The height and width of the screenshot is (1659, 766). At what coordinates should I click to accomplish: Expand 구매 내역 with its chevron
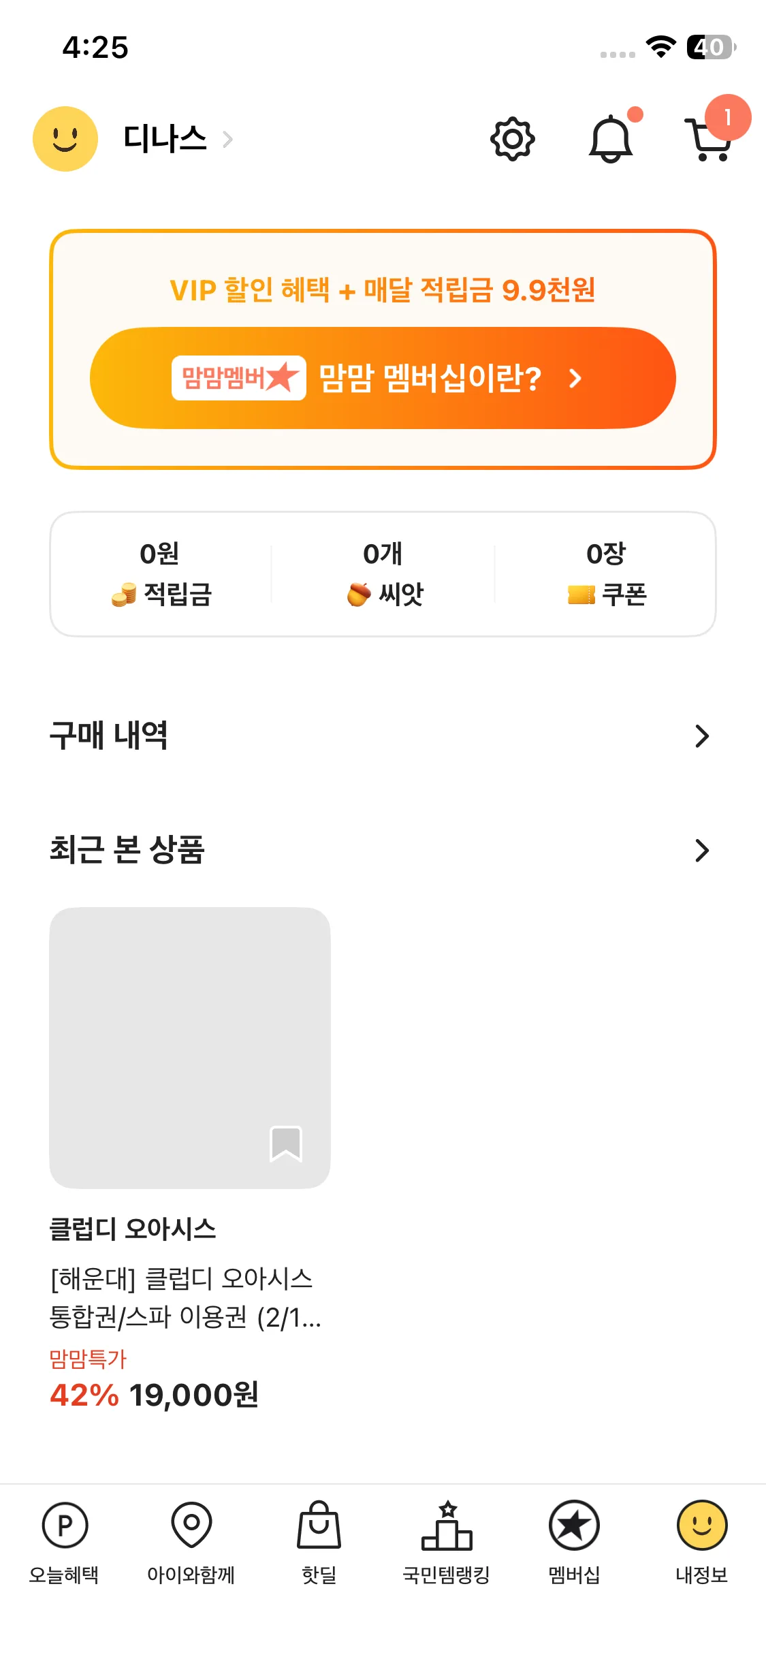coord(701,736)
